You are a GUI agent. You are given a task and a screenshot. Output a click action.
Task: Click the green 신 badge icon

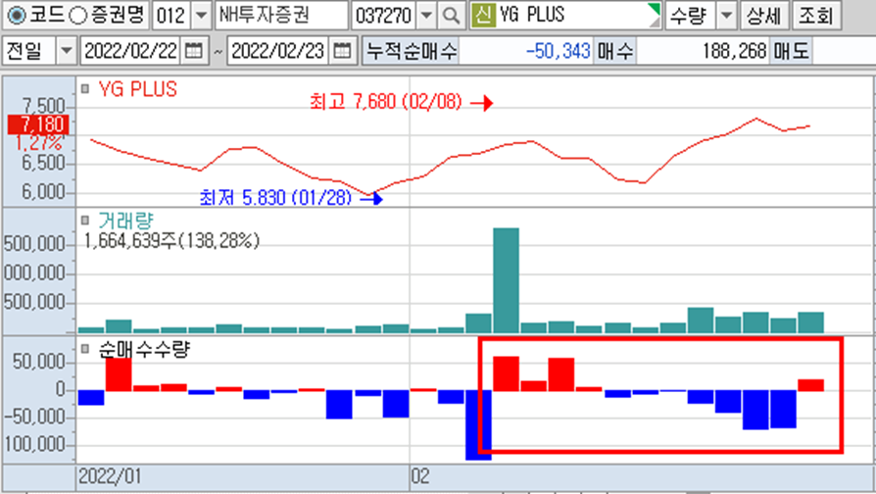pos(483,15)
